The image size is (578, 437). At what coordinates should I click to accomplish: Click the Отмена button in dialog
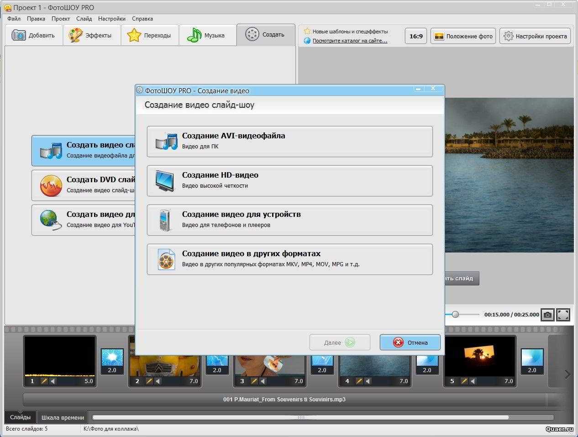410,342
